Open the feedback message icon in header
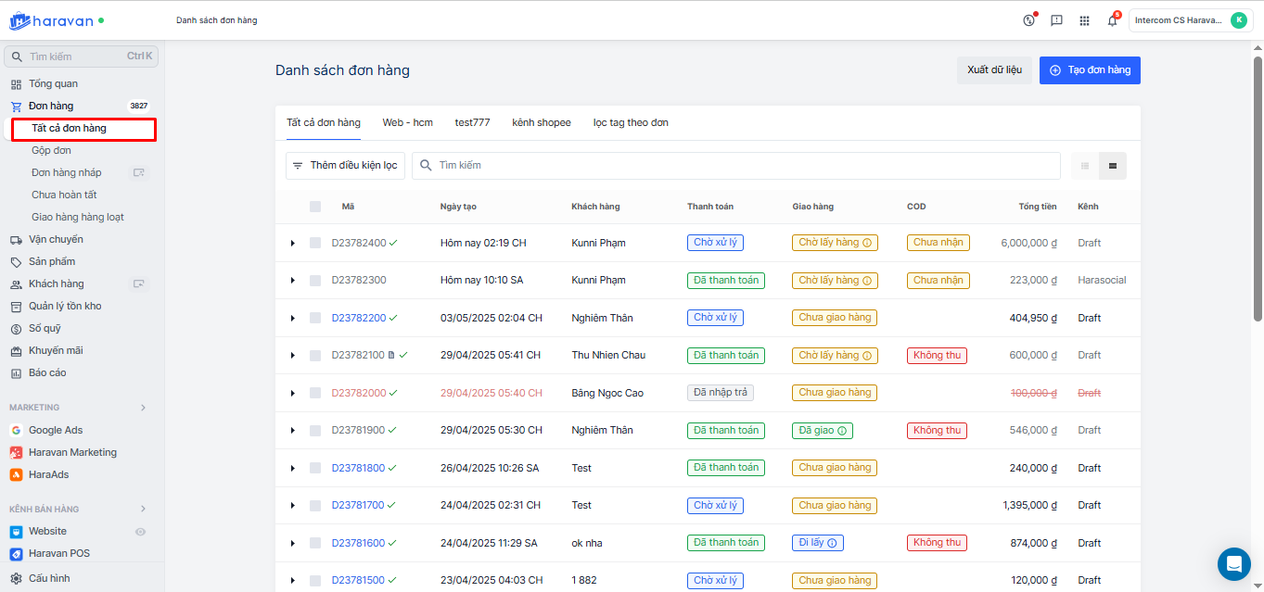1264x592 pixels. click(x=1056, y=20)
